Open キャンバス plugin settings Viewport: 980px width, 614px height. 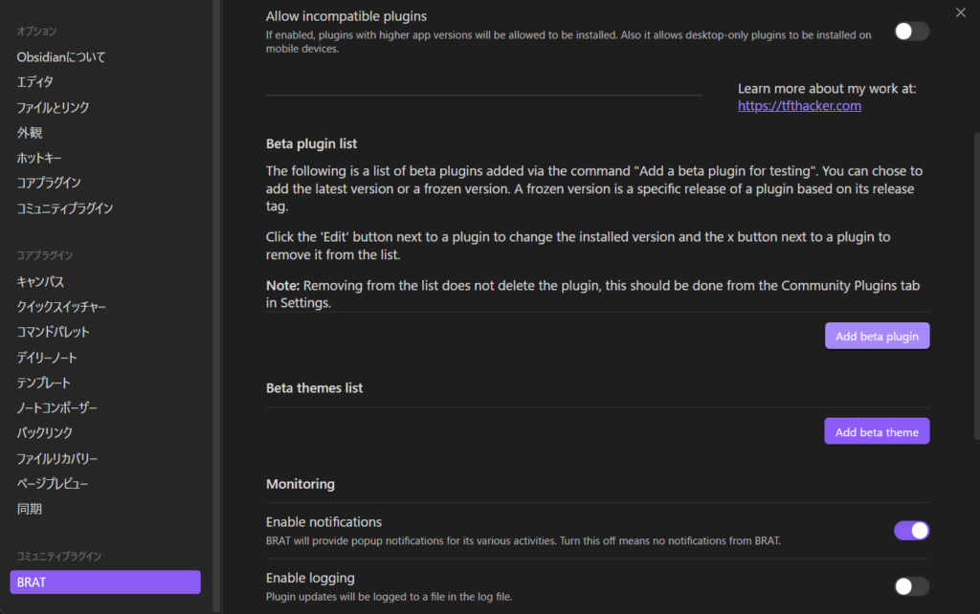[40, 282]
